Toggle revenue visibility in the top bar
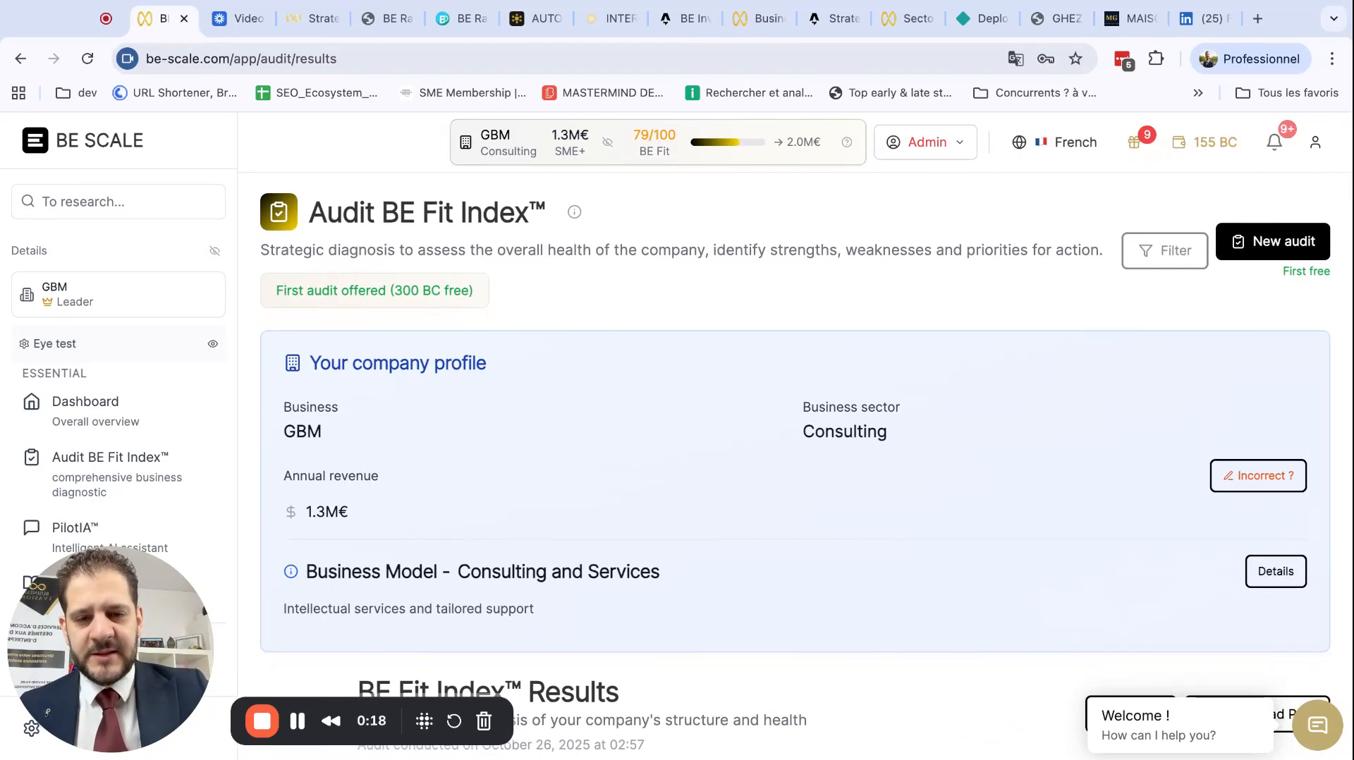The height and width of the screenshot is (760, 1354). (x=607, y=142)
